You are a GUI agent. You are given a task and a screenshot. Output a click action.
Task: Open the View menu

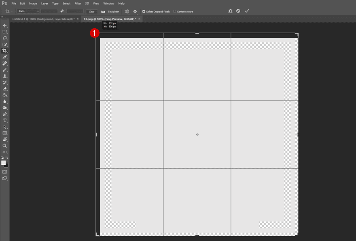[x=96, y=3]
